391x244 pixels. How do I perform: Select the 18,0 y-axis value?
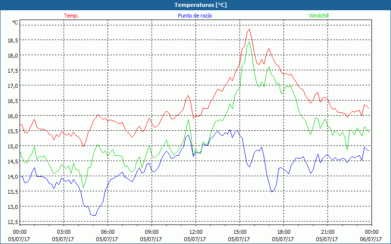[13, 55]
